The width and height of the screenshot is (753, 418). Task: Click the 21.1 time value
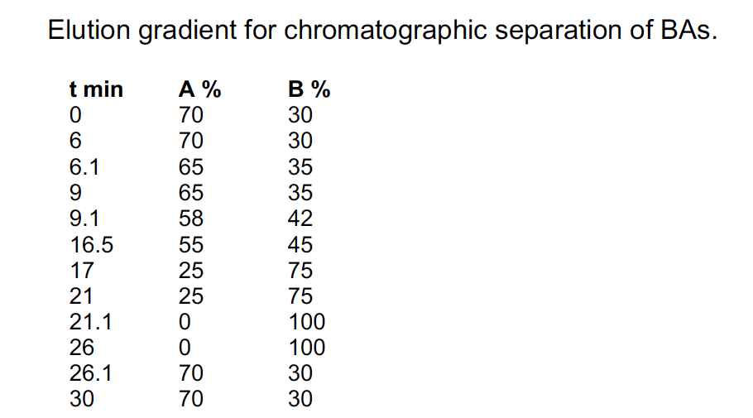click(91, 321)
